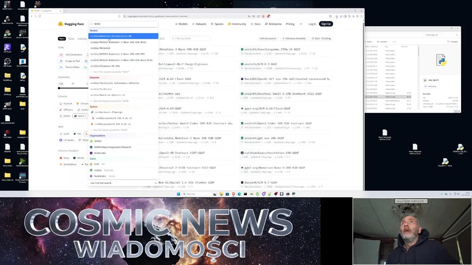This screenshot has width=472, height=265.
Task: Click the Brave shield icon in address bar
Action: point(263,16)
